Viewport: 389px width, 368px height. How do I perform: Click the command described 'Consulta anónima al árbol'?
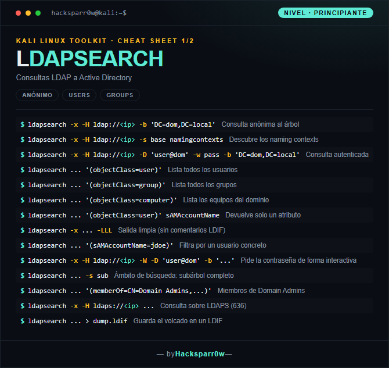pos(118,124)
